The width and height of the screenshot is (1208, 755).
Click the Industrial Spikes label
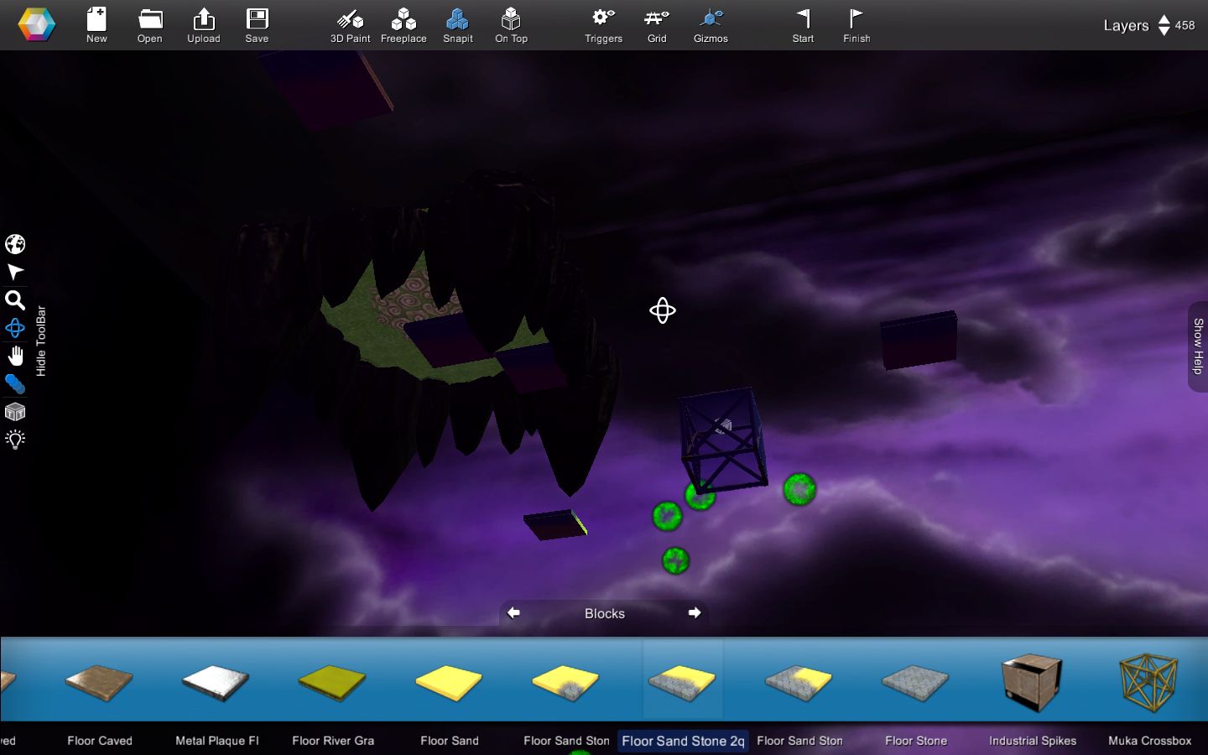pyautogui.click(x=1033, y=741)
